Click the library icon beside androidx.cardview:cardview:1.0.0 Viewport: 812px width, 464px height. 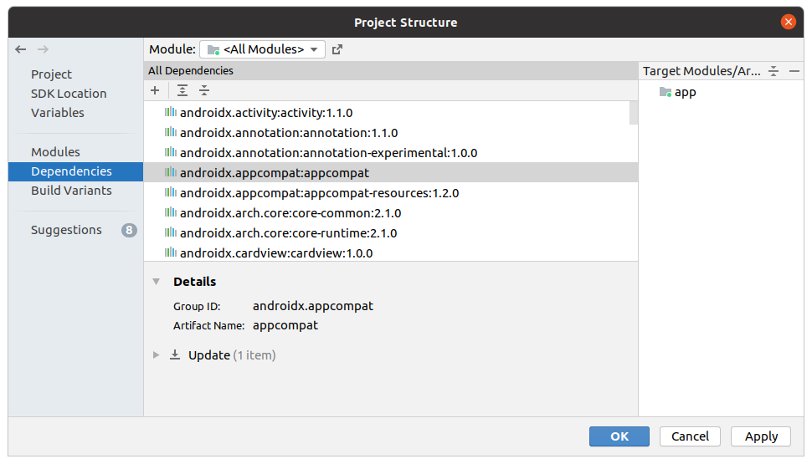[x=170, y=252]
